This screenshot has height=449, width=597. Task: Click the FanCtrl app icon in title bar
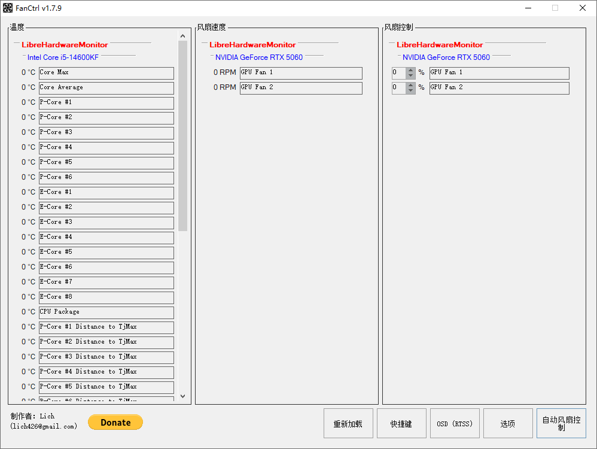(8, 8)
